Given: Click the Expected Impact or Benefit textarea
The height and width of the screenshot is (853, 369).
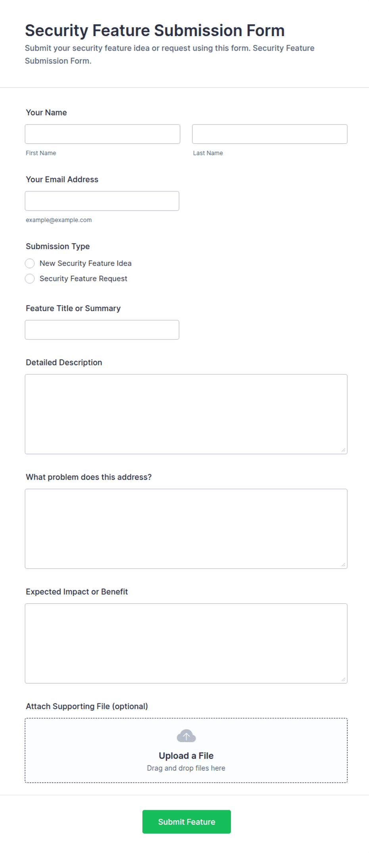Looking at the screenshot, I should [186, 644].
